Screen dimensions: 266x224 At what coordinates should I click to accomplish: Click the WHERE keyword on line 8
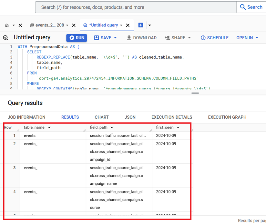tap(33, 84)
